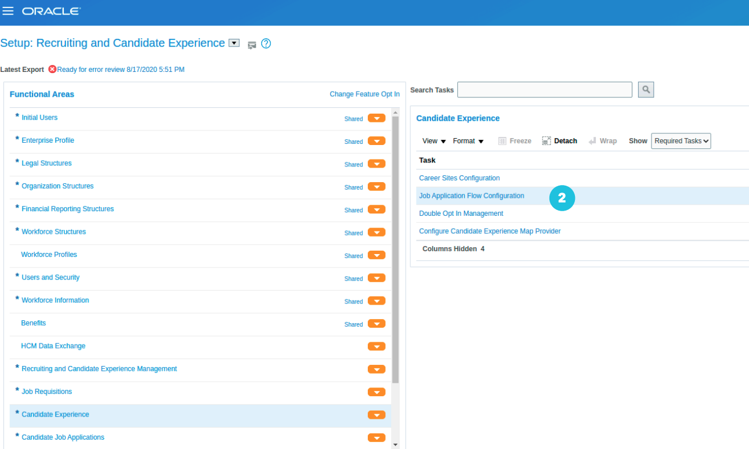Open Career Sites Configuration task
749x449 pixels.
pos(459,178)
